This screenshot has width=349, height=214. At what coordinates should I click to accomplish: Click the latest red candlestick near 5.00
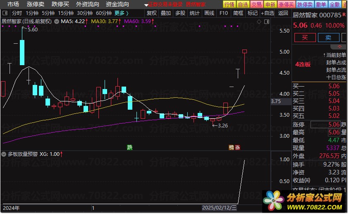[x=245, y=62]
